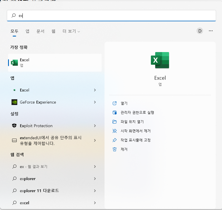Switch to the 웹 tab
This screenshot has width=222, height=210.
[x=53, y=31]
